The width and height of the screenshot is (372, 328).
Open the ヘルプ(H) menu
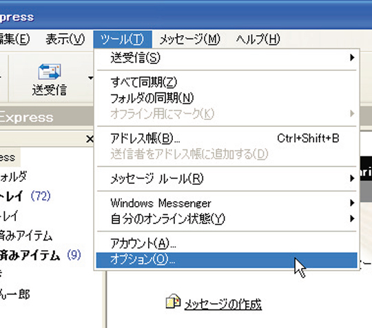pos(258,39)
